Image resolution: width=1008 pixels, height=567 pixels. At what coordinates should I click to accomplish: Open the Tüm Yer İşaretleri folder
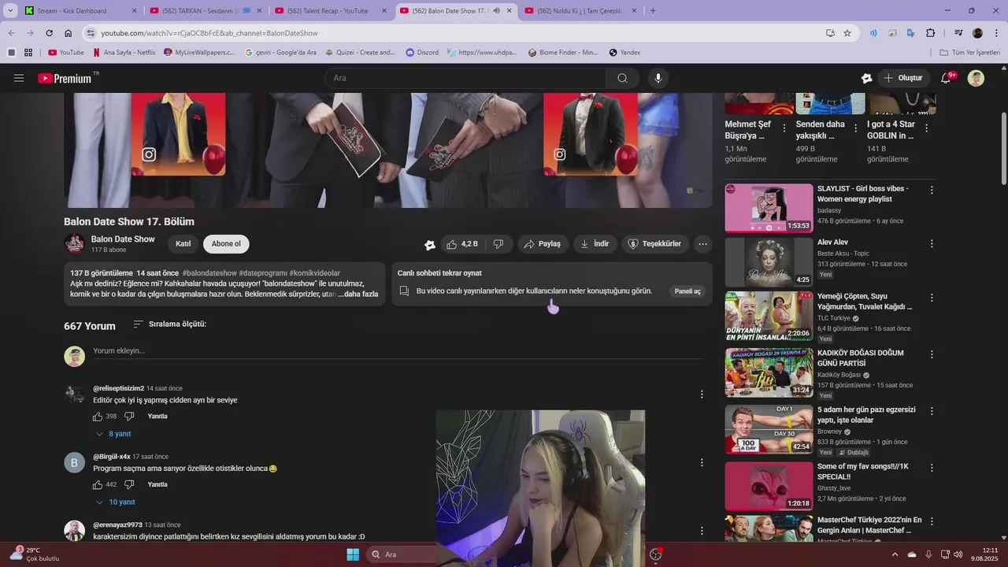click(x=970, y=53)
